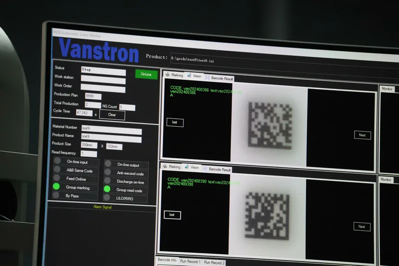Click upper data matrix barcode image

click(270, 125)
